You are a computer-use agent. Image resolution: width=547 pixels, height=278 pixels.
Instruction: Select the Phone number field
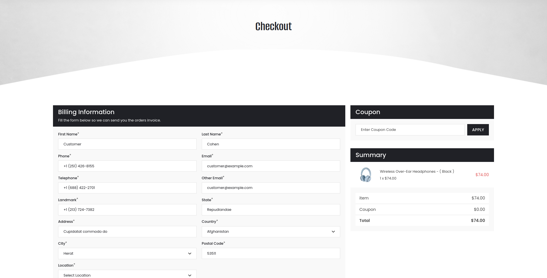[127, 166]
